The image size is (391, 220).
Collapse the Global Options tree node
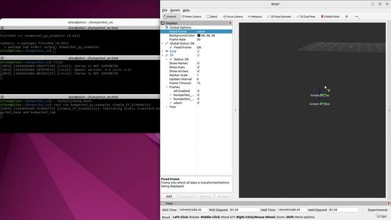tap(163, 28)
